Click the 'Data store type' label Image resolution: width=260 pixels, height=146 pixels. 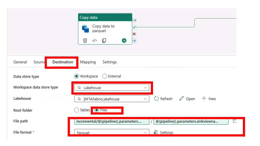[x=26, y=77]
